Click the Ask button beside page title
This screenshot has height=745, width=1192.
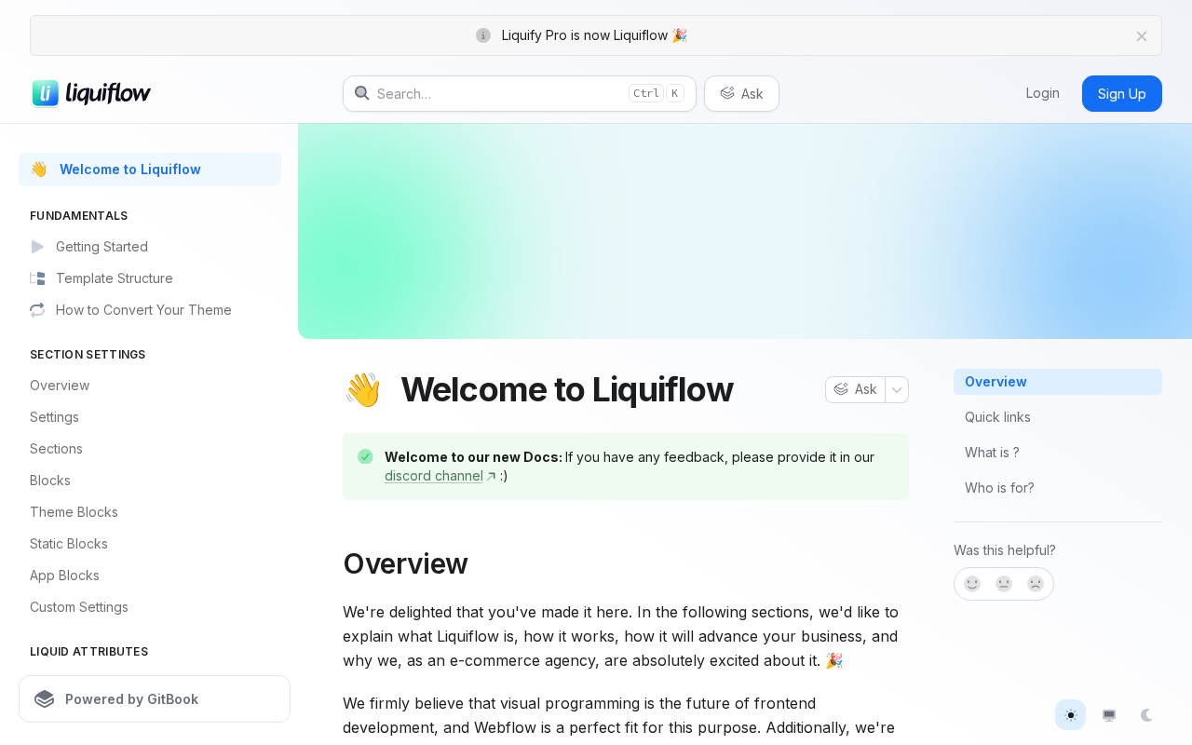point(855,389)
